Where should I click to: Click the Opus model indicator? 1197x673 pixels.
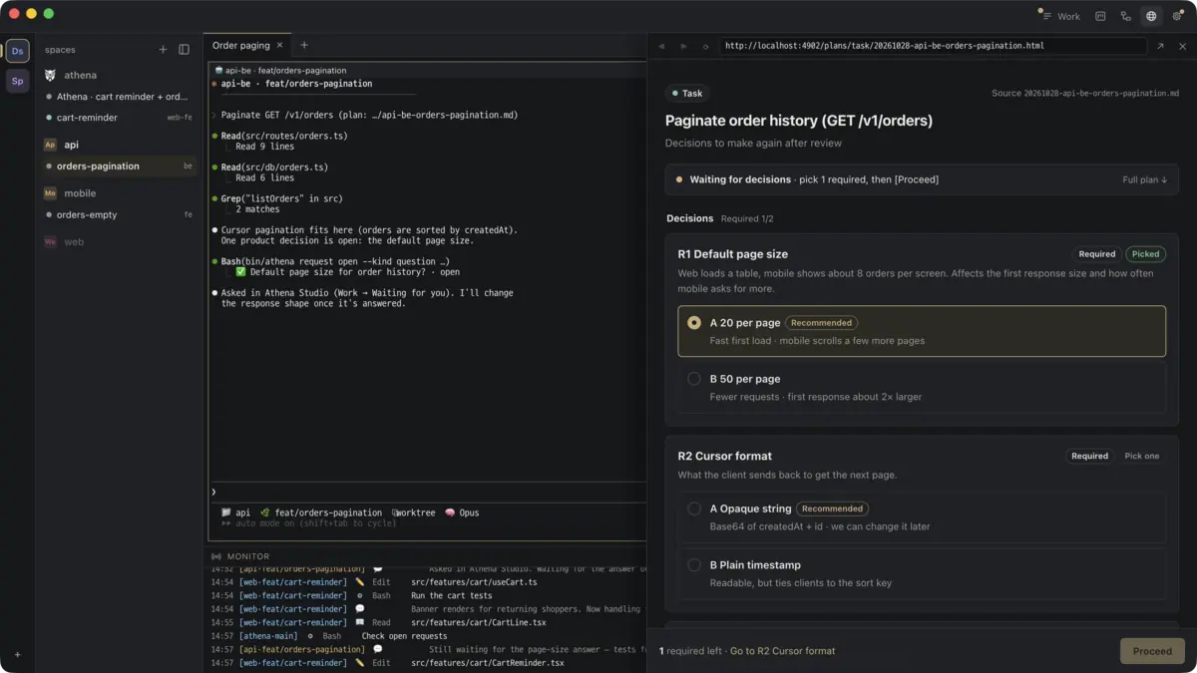[462, 512]
